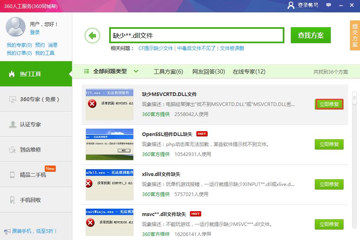Click 立即修复 for xlive.dll文件缺失
This screenshot has height=240, width=360.
(x=329, y=184)
